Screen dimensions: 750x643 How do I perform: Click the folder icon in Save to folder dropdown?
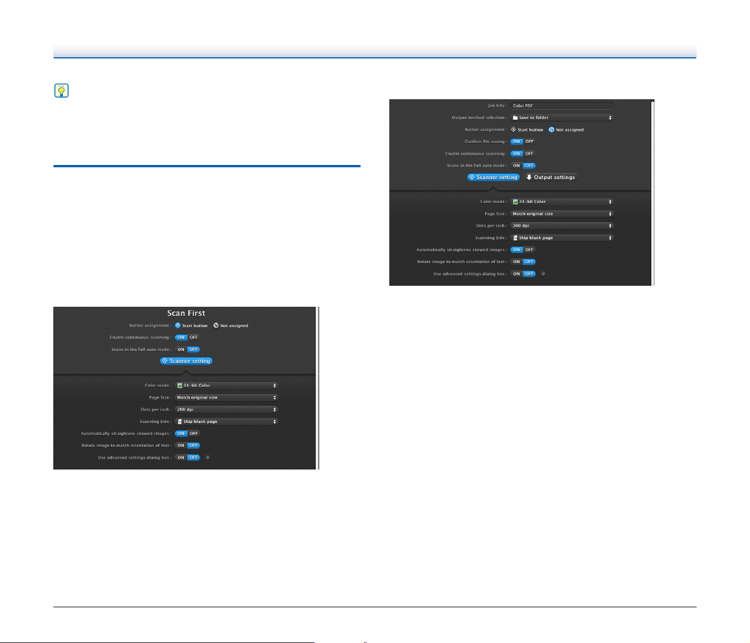pos(515,118)
